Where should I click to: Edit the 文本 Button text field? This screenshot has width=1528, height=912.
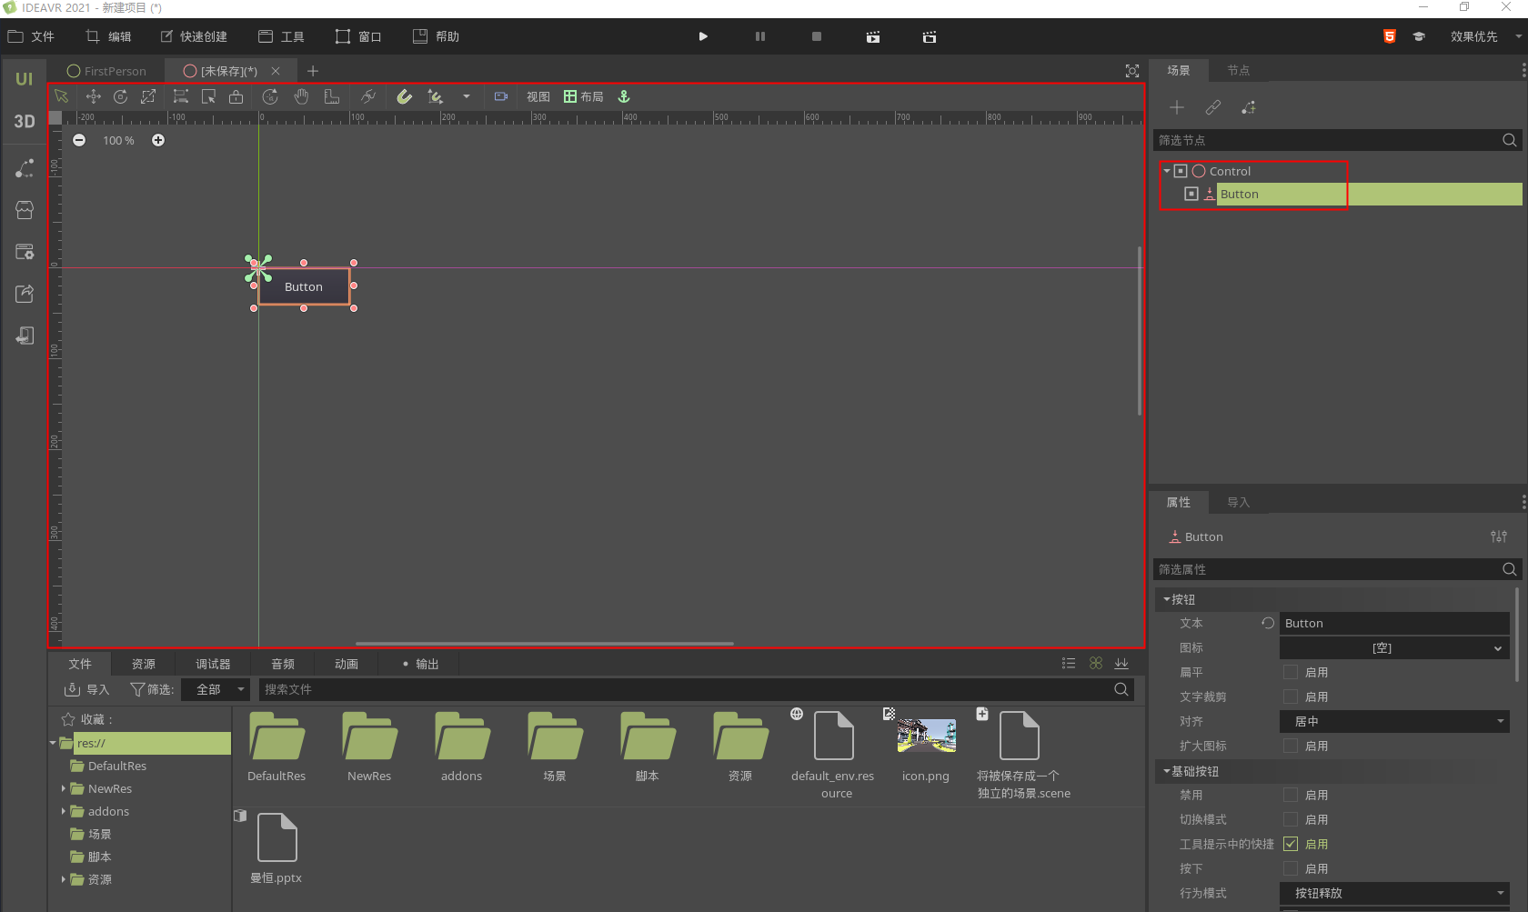pyautogui.click(x=1394, y=623)
